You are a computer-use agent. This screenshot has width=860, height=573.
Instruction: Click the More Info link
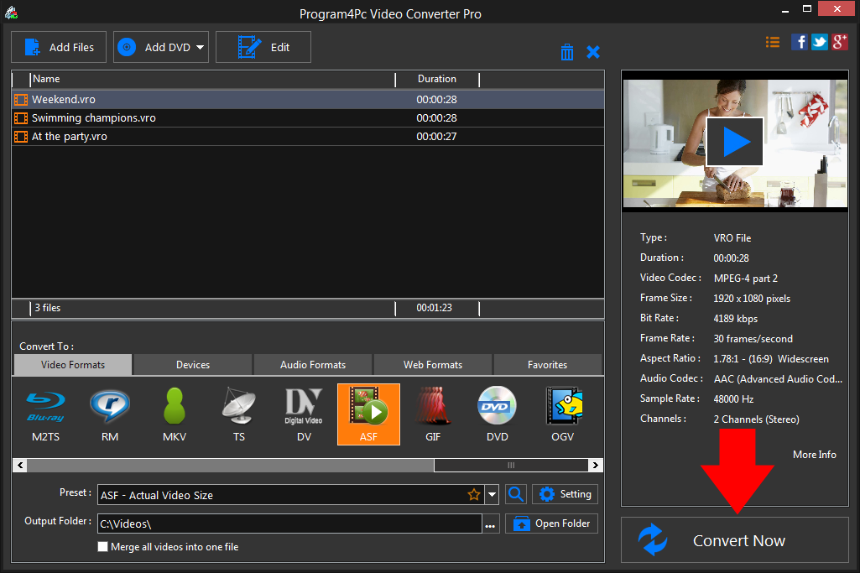click(814, 454)
